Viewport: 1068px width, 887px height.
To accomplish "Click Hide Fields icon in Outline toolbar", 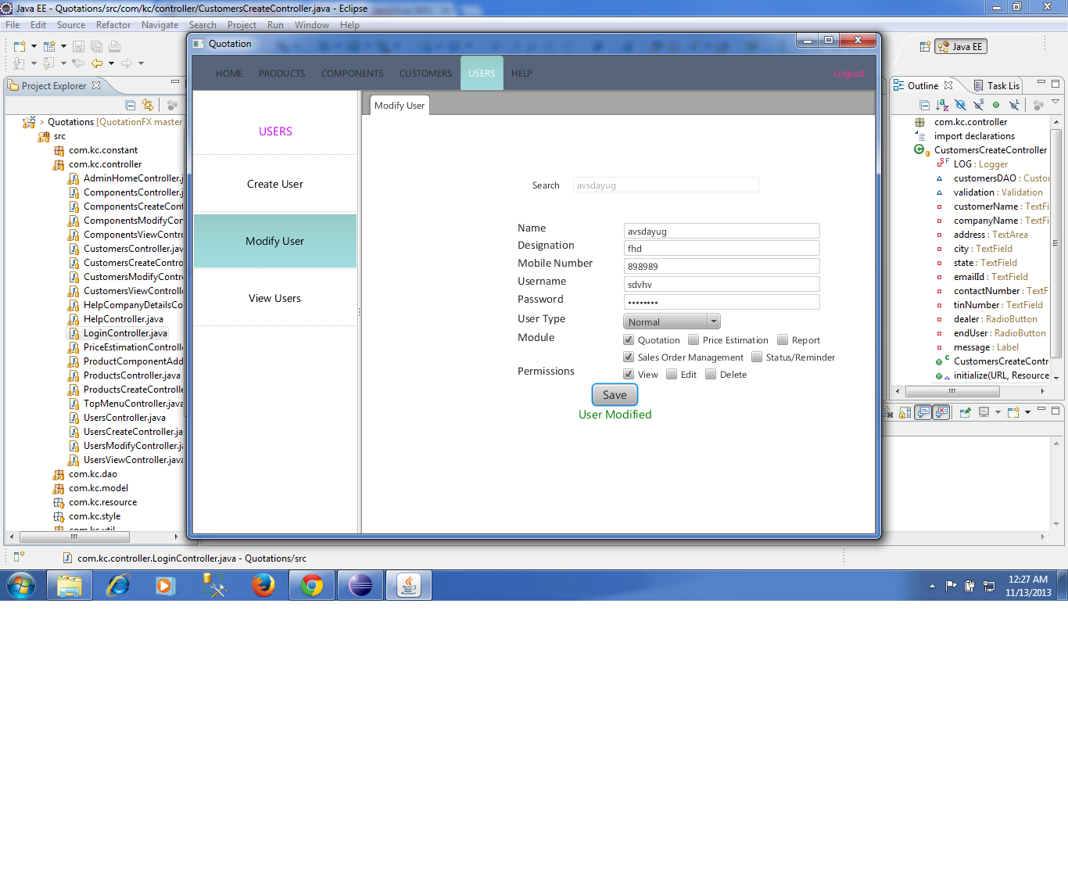I will coord(960,105).
